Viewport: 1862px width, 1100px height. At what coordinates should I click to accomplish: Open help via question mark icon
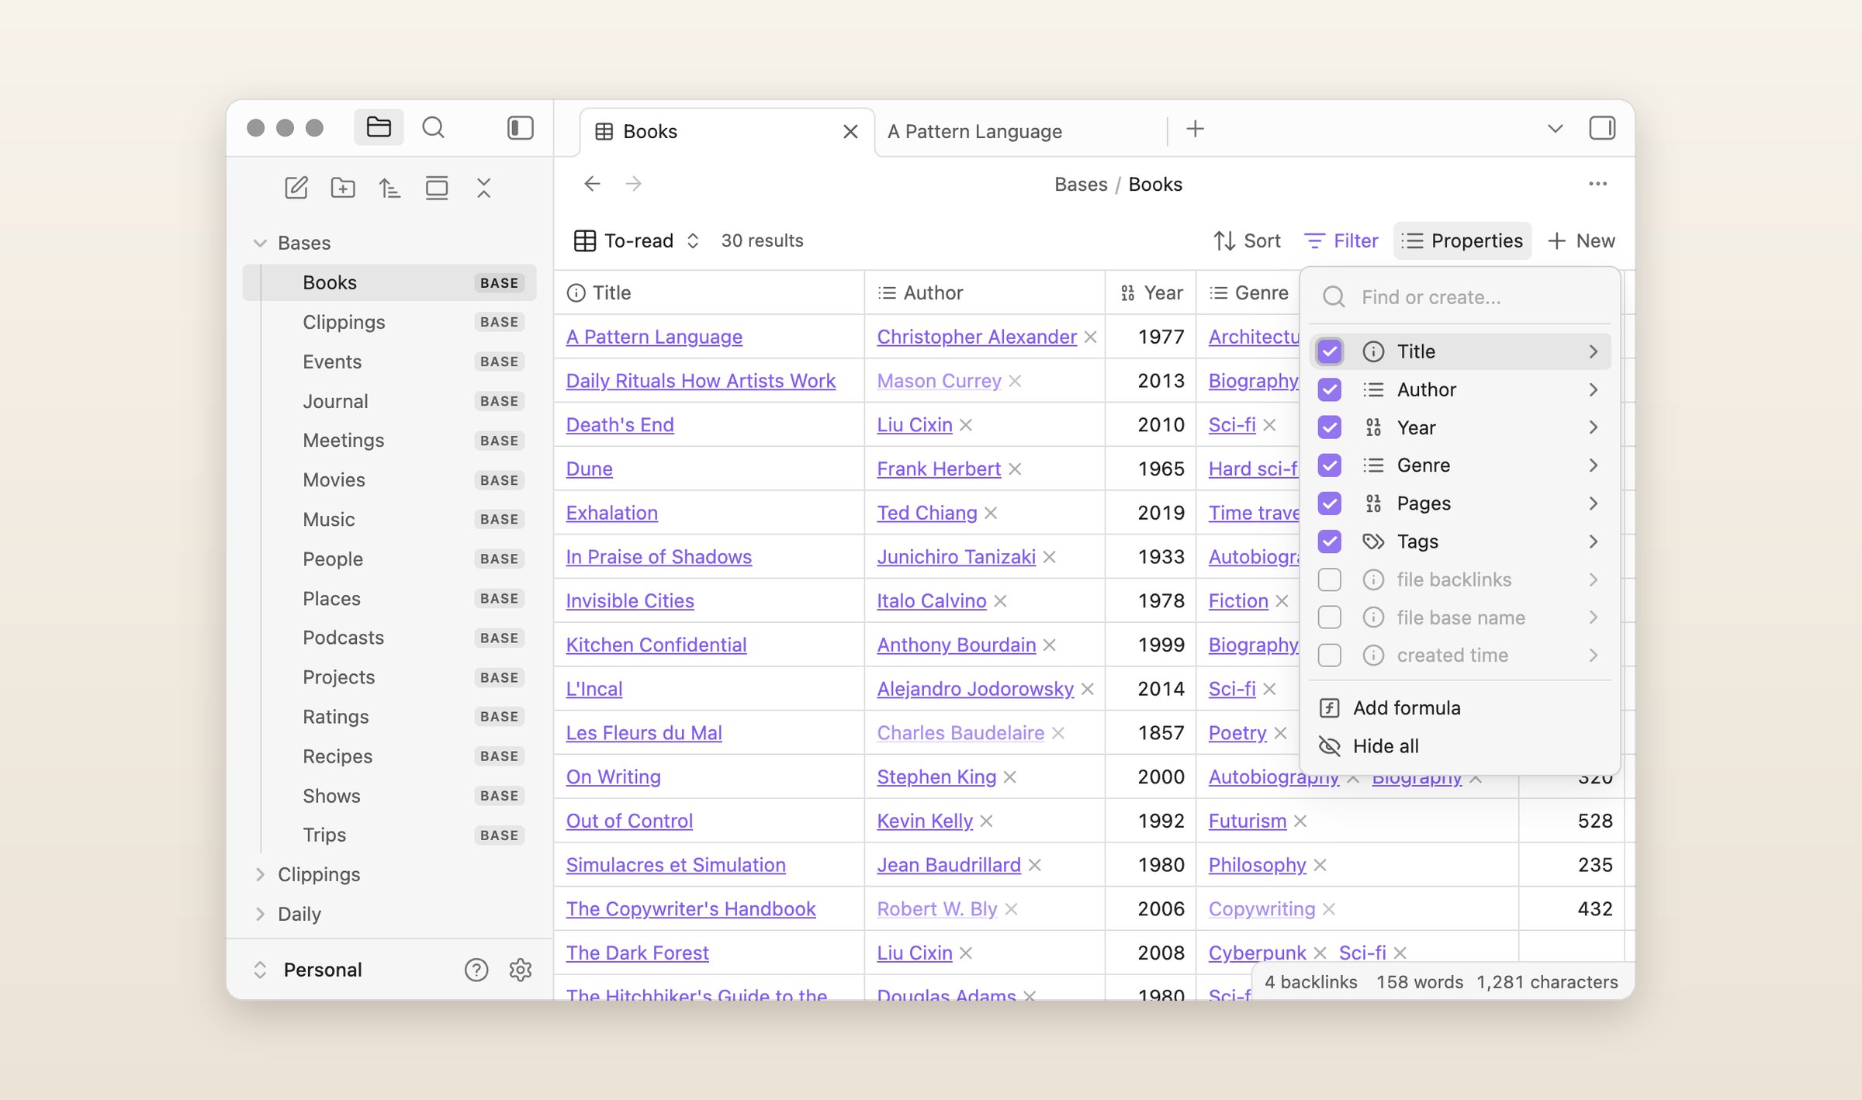pos(476,970)
